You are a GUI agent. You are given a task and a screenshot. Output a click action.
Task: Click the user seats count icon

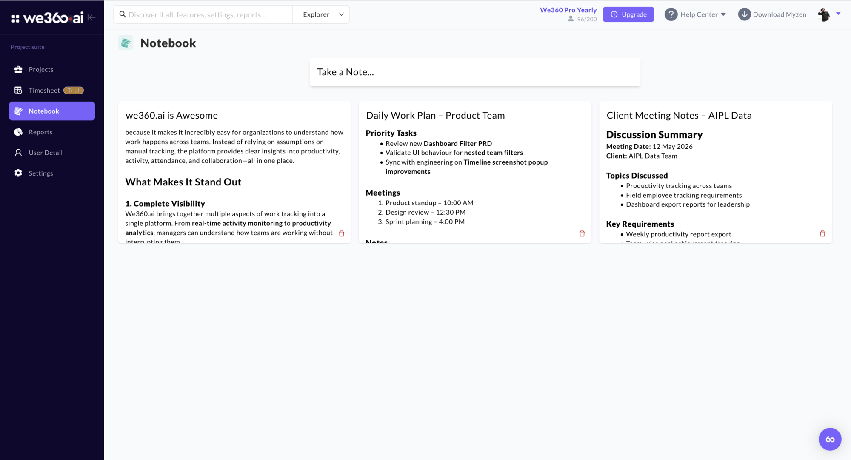[x=571, y=19]
